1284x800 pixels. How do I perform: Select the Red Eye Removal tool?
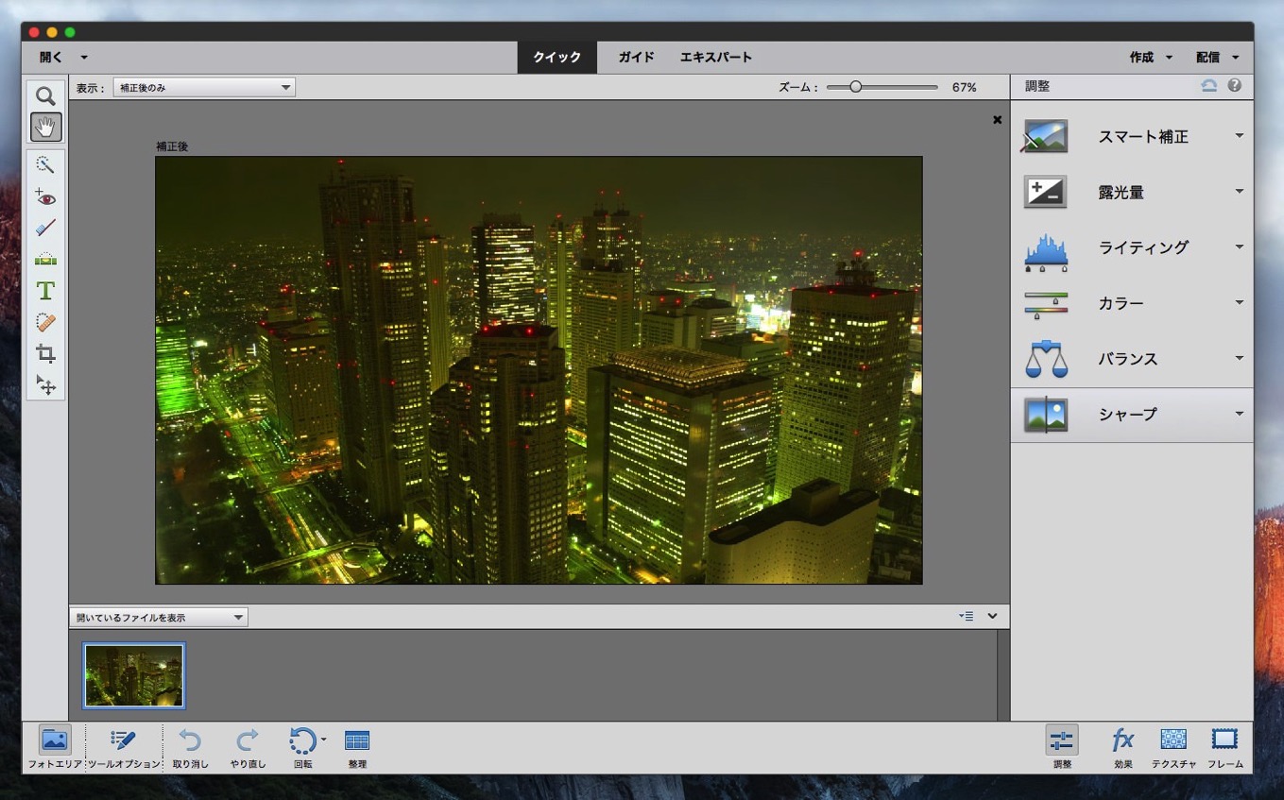45,197
